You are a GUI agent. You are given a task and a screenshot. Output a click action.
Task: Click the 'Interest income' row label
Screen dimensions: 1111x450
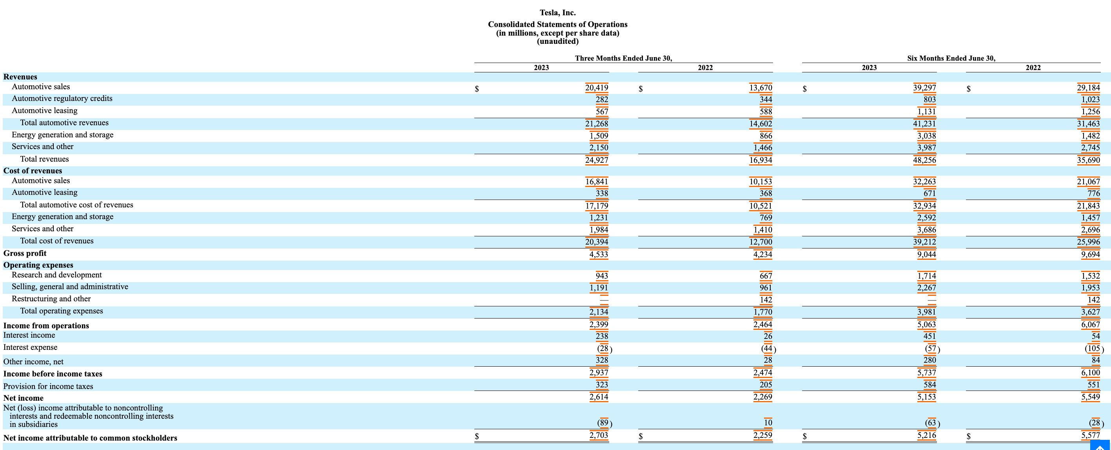(29, 335)
